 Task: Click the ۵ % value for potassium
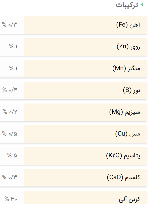coord(12,155)
